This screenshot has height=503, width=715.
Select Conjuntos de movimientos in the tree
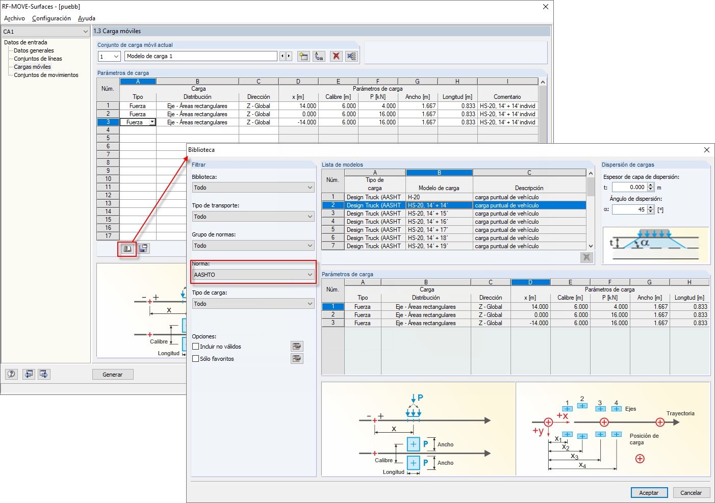(x=46, y=75)
